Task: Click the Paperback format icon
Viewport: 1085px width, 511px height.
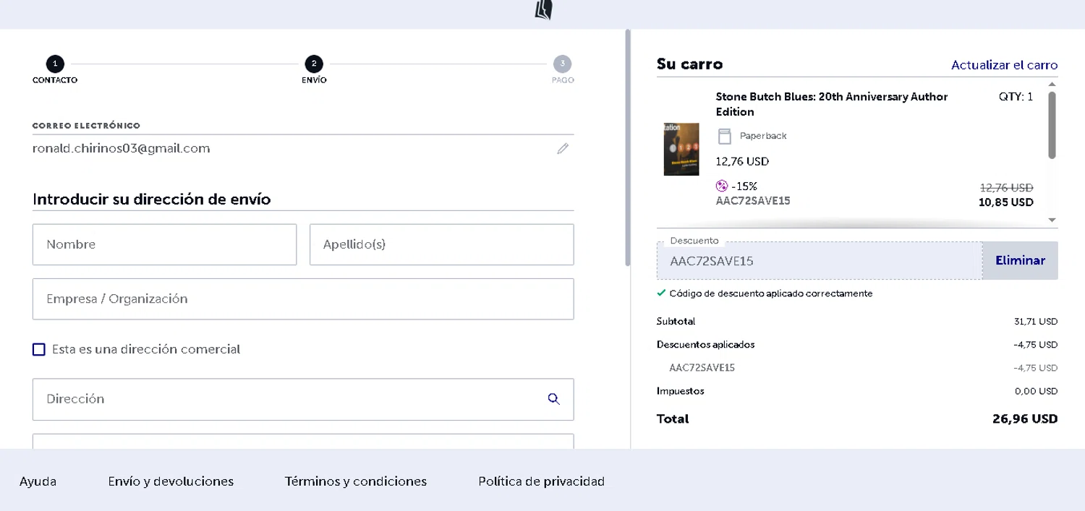Action: 724,136
